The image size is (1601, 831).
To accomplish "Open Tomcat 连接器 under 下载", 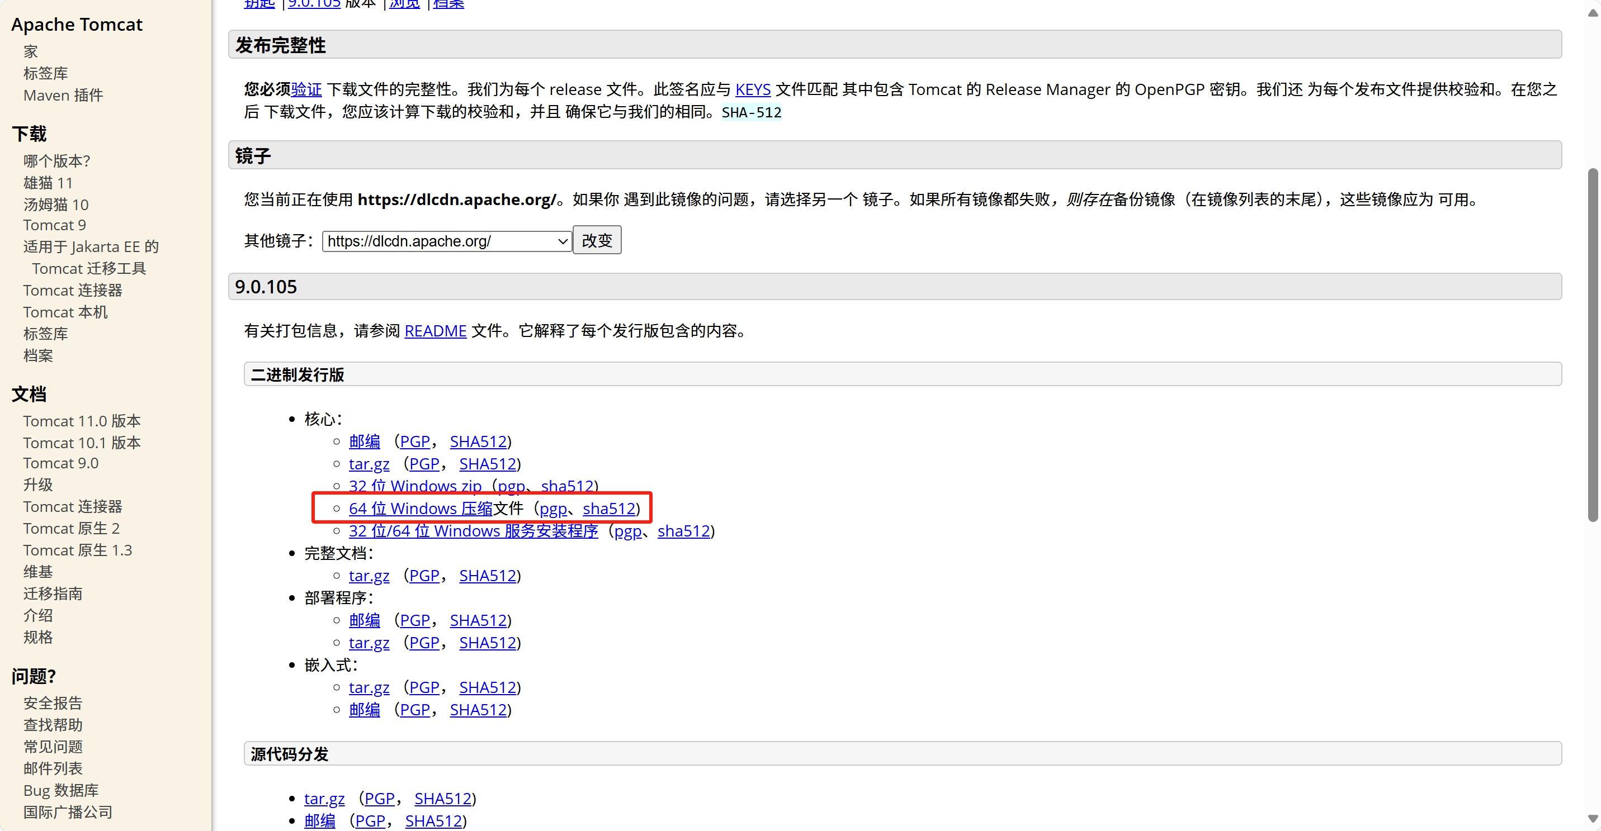I will pos(73,290).
